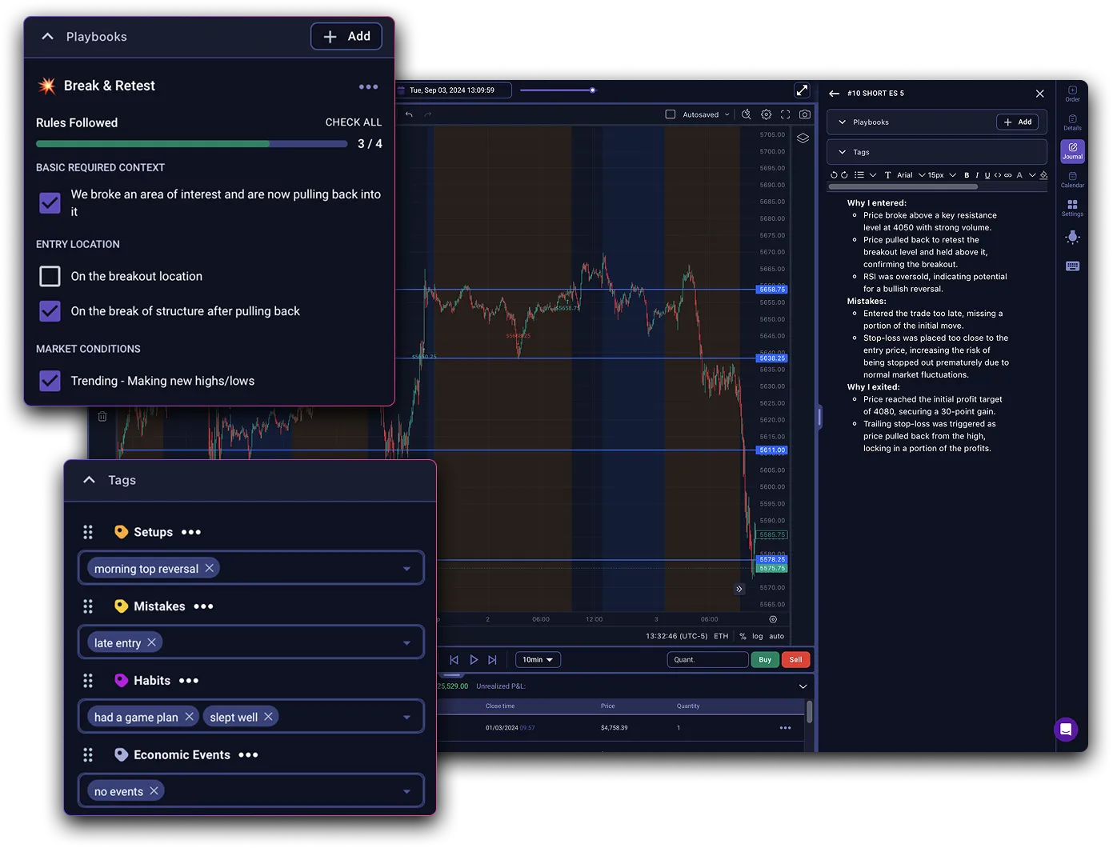Open trade row options three dots
Image resolution: width=1113 pixels, height=848 pixels.
pyautogui.click(x=785, y=728)
